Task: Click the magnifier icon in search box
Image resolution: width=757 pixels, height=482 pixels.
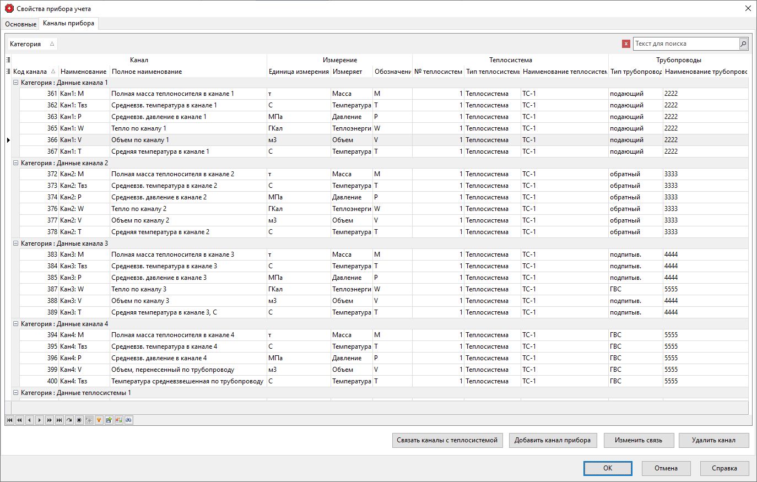Action: click(743, 44)
